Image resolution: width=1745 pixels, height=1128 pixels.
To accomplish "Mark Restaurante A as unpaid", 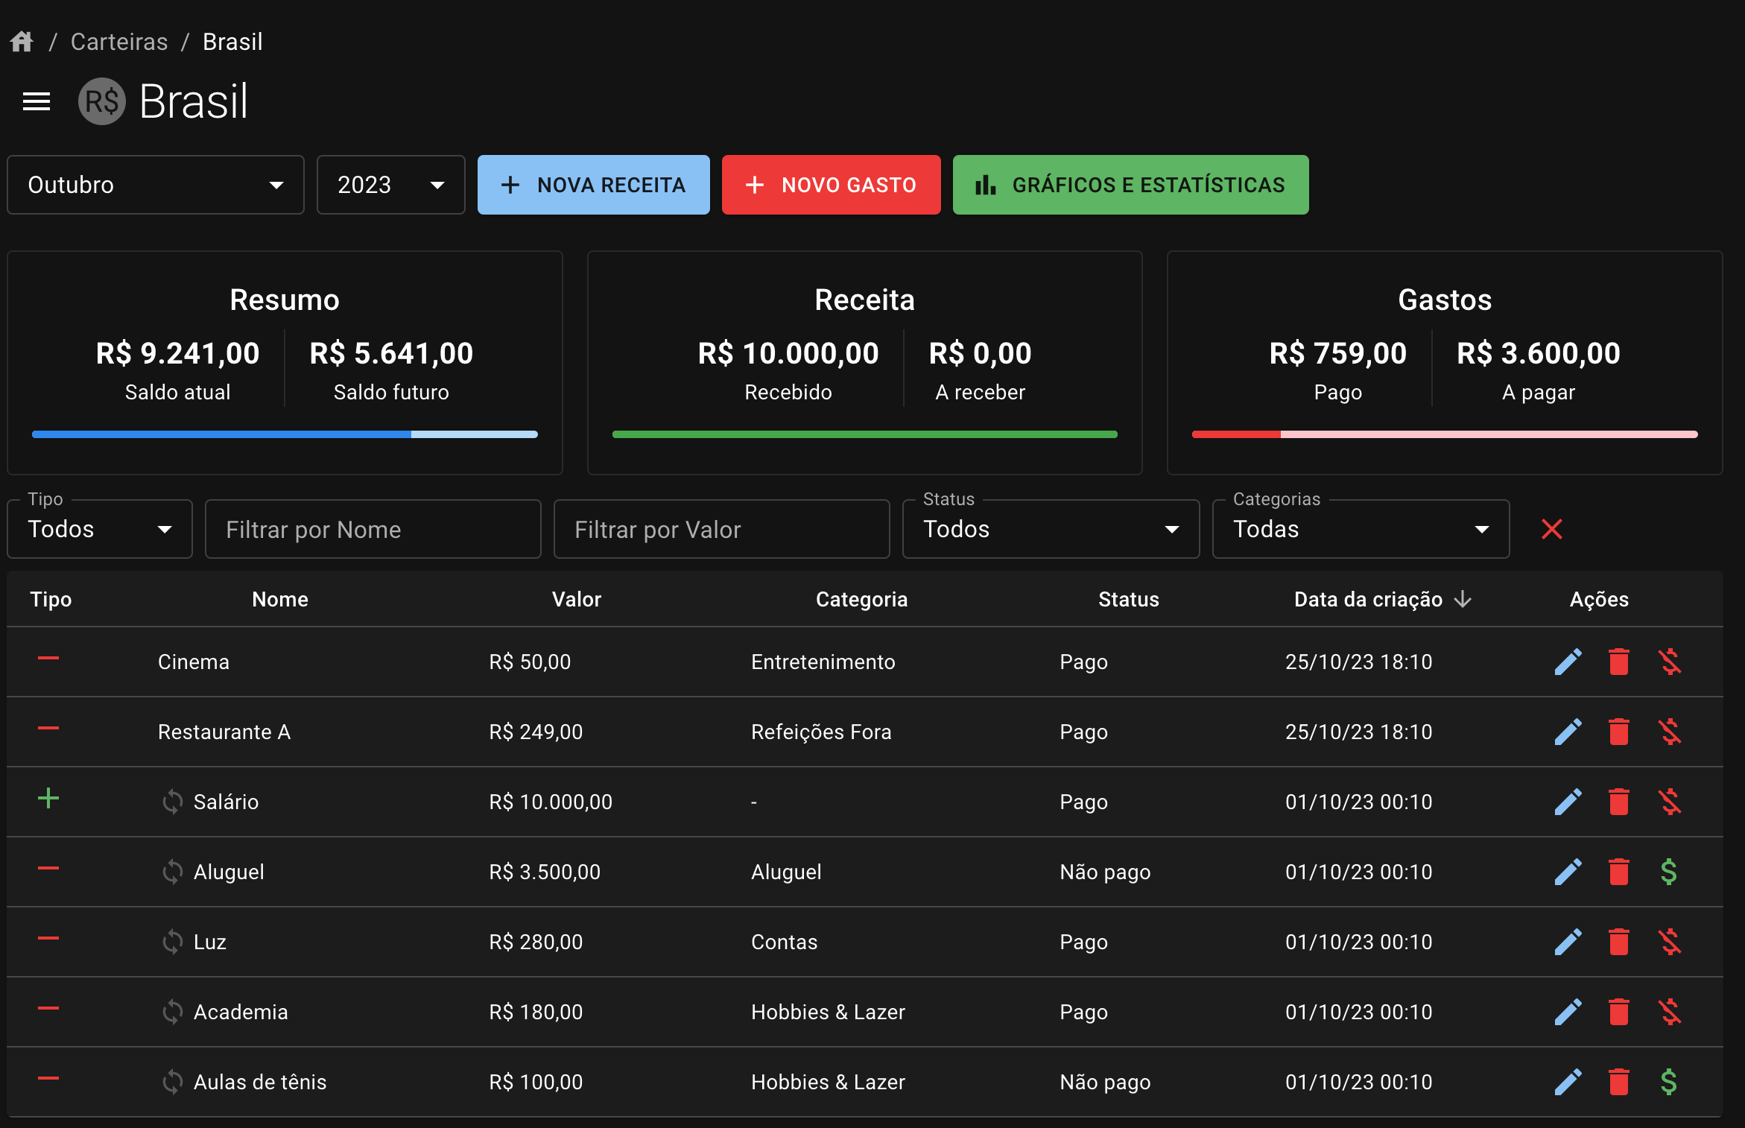I will coord(1669,732).
